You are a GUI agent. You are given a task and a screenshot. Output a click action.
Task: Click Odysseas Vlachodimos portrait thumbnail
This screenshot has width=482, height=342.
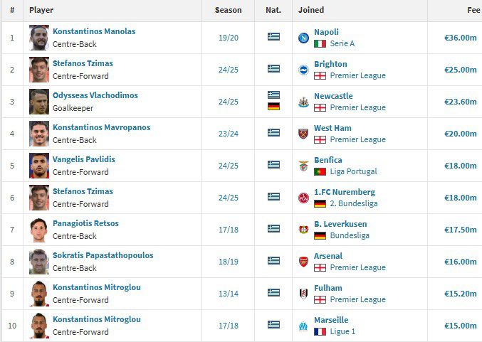click(39, 102)
